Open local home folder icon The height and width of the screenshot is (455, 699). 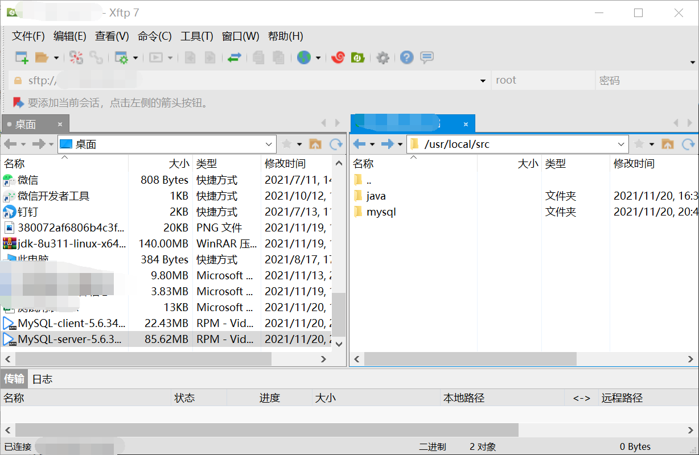(x=315, y=144)
